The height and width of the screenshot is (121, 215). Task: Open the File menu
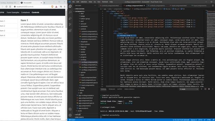pos(73,2)
